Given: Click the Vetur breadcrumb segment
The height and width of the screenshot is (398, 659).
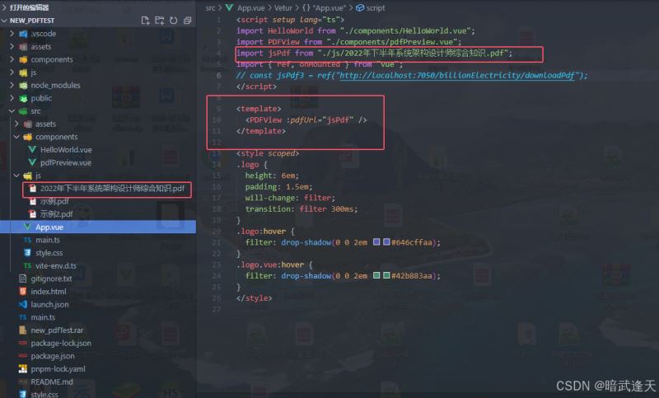Looking at the screenshot, I should (283, 7).
